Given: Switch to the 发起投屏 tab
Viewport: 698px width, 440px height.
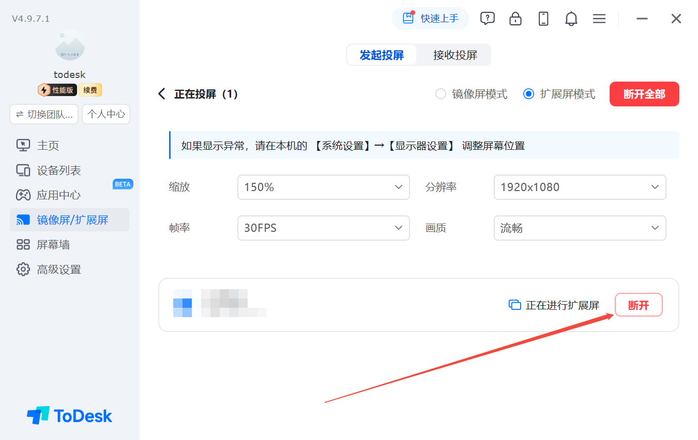Looking at the screenshot, I should [x=382, y=55].
